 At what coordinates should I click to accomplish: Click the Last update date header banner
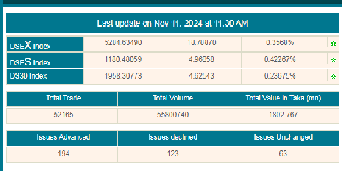click(x=172, y=23)
